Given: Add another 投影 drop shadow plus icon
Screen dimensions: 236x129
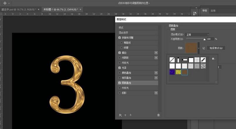Looking at the screenshot, I should pyautogui.click(x=156, y=93).
